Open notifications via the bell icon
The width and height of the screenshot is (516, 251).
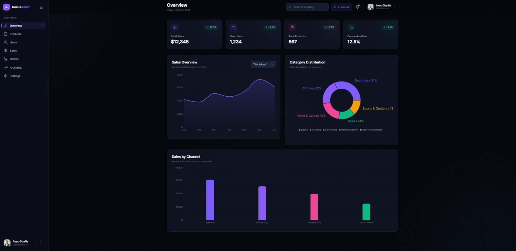point(357,7)
